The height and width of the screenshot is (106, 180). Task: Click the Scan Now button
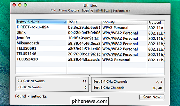pyautogui.click(x=152, y=97)
